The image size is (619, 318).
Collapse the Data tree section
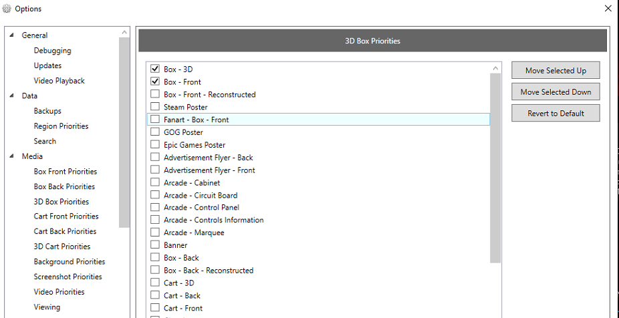[12, 96]
